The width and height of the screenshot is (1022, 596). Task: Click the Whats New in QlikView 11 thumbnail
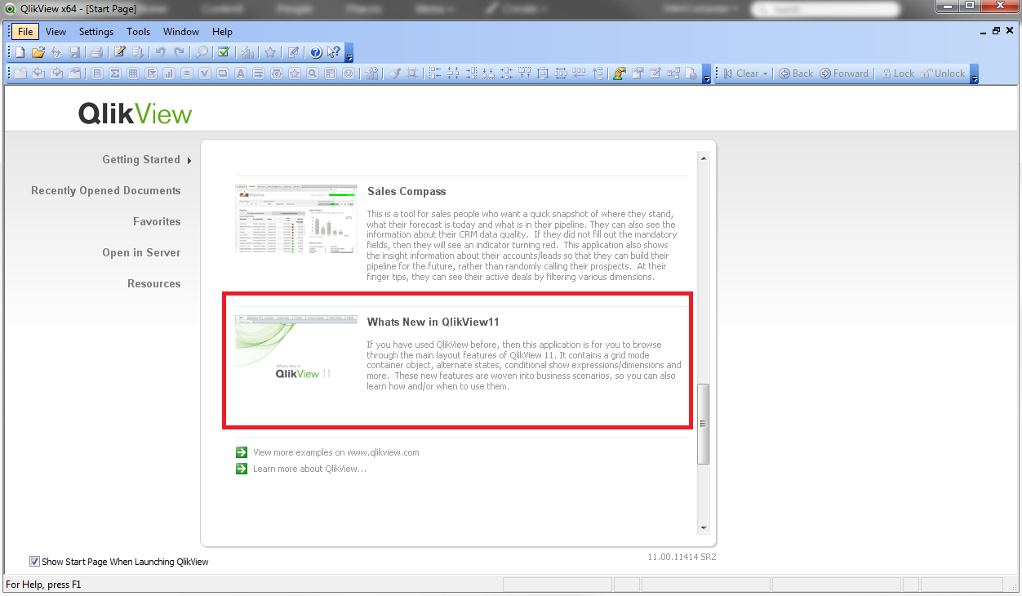296,349
